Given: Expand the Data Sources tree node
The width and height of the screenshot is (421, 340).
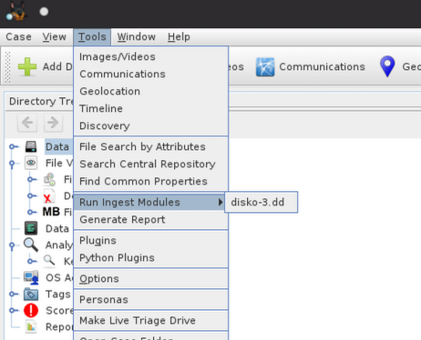Looking at the screenshot, I should [x=13, y=146].
